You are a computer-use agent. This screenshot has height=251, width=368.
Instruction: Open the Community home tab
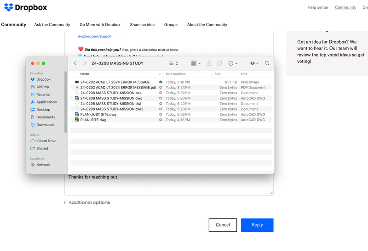pos(14,25)
